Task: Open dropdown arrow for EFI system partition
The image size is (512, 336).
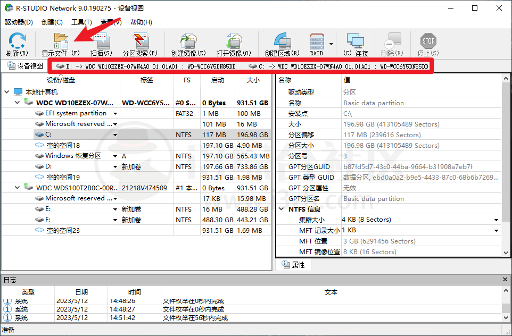Action: tap(115, 114)
